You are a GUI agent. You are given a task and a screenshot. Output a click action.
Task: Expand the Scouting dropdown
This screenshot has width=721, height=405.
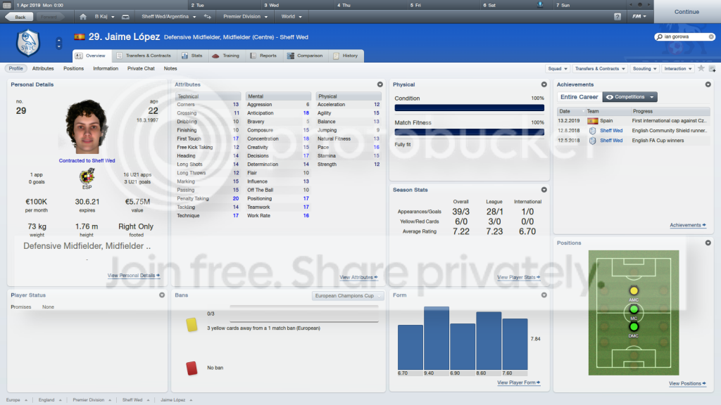[645, 69]
